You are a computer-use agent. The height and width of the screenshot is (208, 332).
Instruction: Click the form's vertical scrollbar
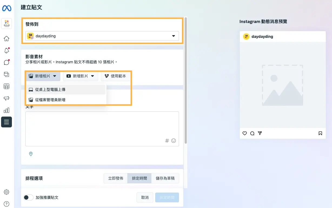click(186, 81)
